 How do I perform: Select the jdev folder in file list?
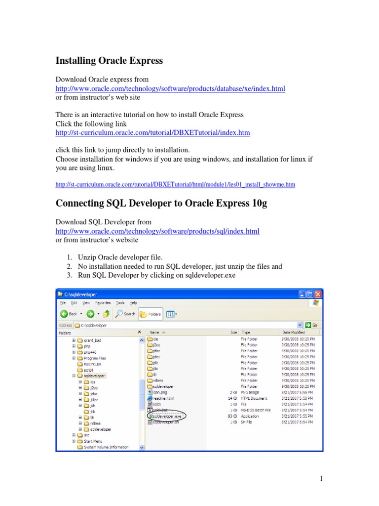tap(154, 357)
